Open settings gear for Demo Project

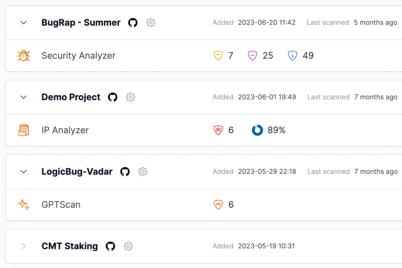(130, 97)
